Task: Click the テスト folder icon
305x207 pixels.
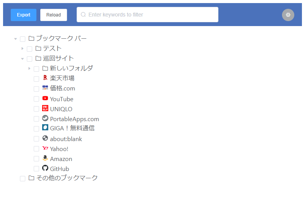Action: (x=38, y=48)
